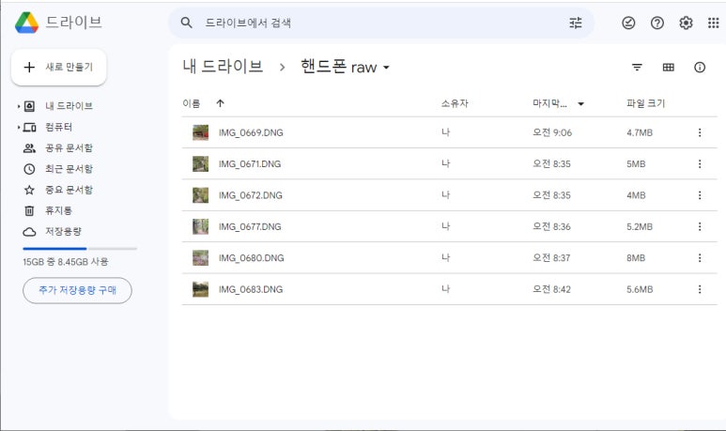Screen dimensions: 726x431
Task: Expand the 핸드폰 raw folder dropdown
Action: [x=386, y=68]
